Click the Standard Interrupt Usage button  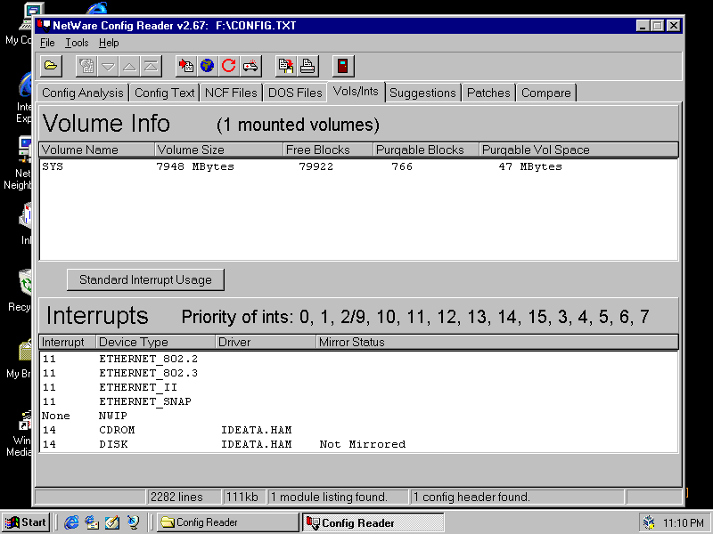click(x=145, y=279)
